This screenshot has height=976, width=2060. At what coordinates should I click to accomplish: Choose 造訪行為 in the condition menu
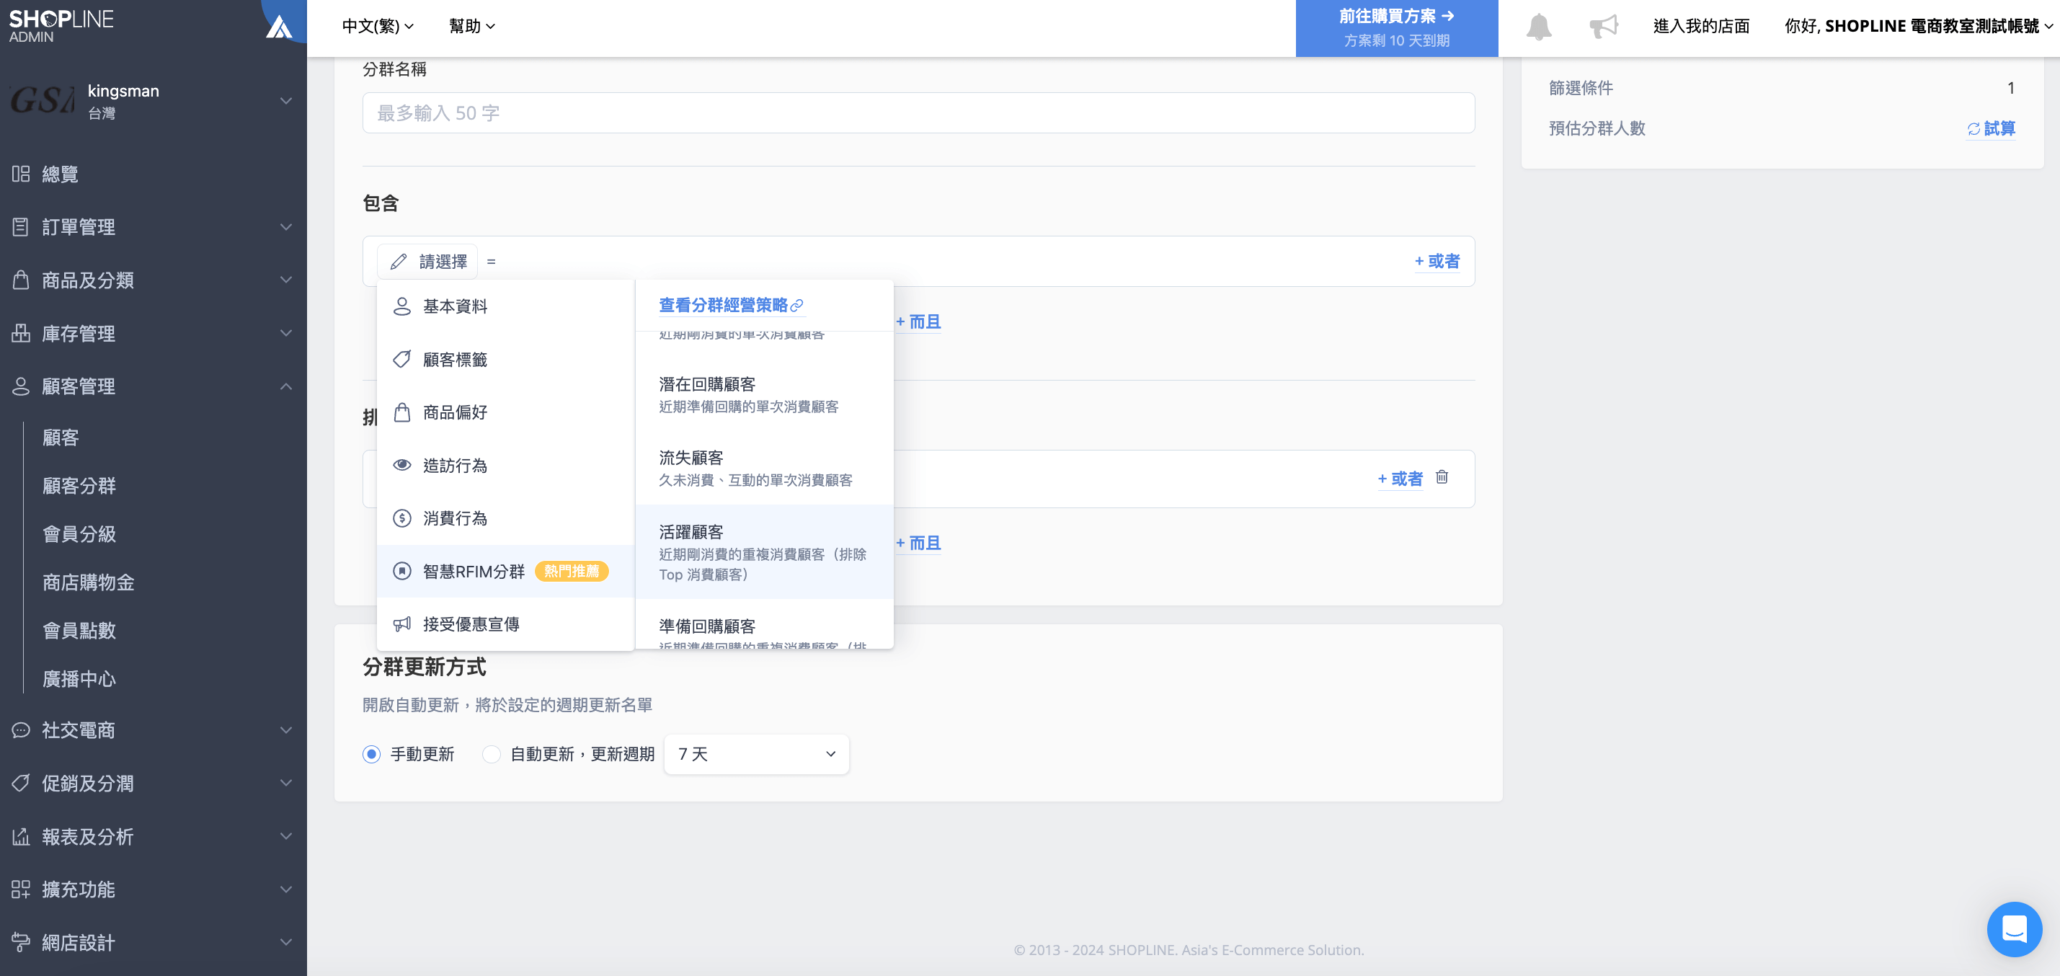coord(505,466)
